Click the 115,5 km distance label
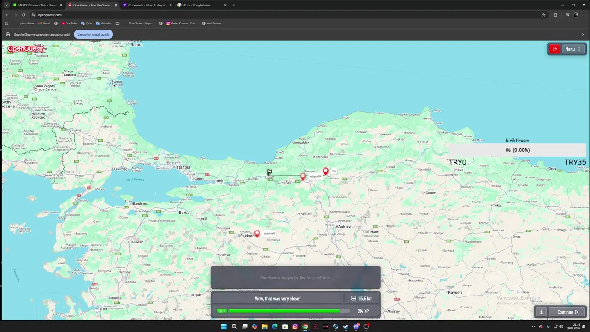 362,298
